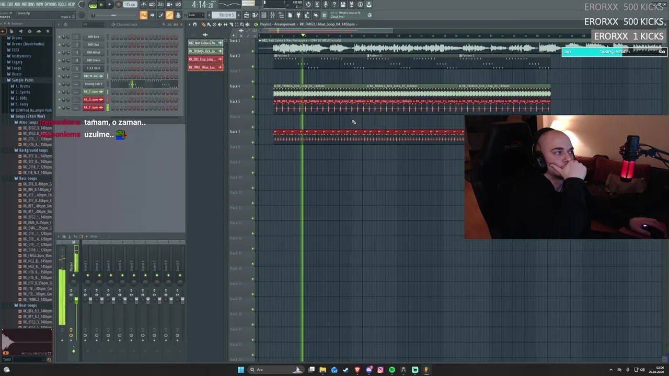Click the Windows Start button

[x=241, y=370]
